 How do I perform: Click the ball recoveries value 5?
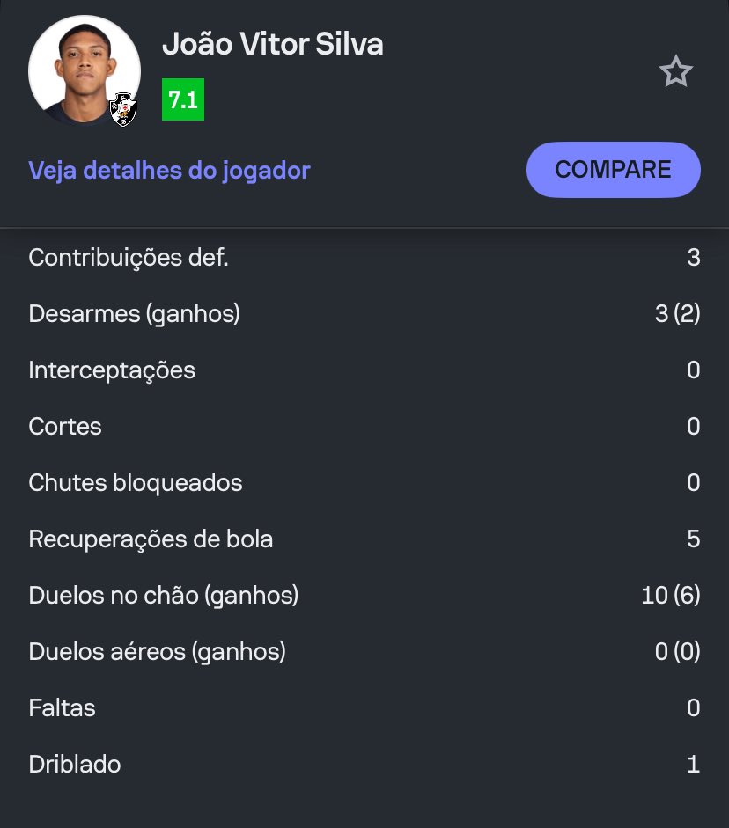pyautogui.click(x=694, y=539)
